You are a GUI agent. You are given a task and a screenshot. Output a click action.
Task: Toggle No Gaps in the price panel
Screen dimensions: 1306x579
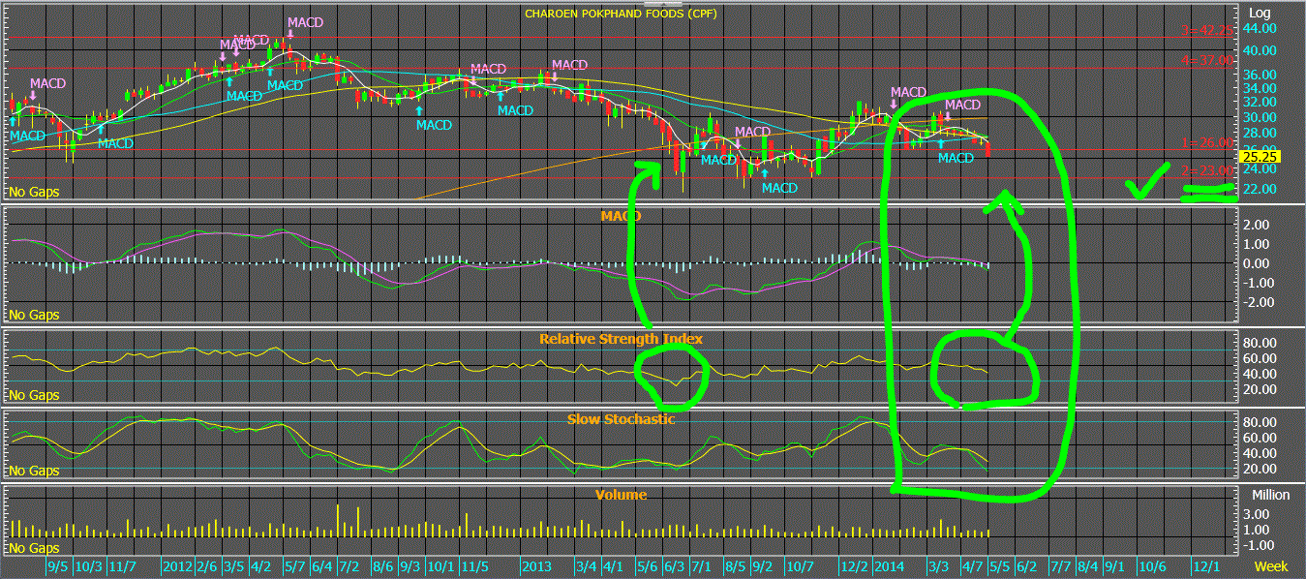(x=34, y=192)
